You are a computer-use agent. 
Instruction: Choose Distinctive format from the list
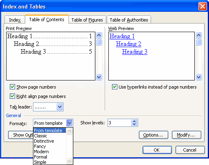pyautogui.click(x=50, y=141)
